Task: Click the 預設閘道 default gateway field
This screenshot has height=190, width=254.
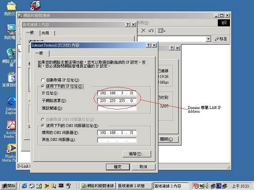Action: (116, 108)
